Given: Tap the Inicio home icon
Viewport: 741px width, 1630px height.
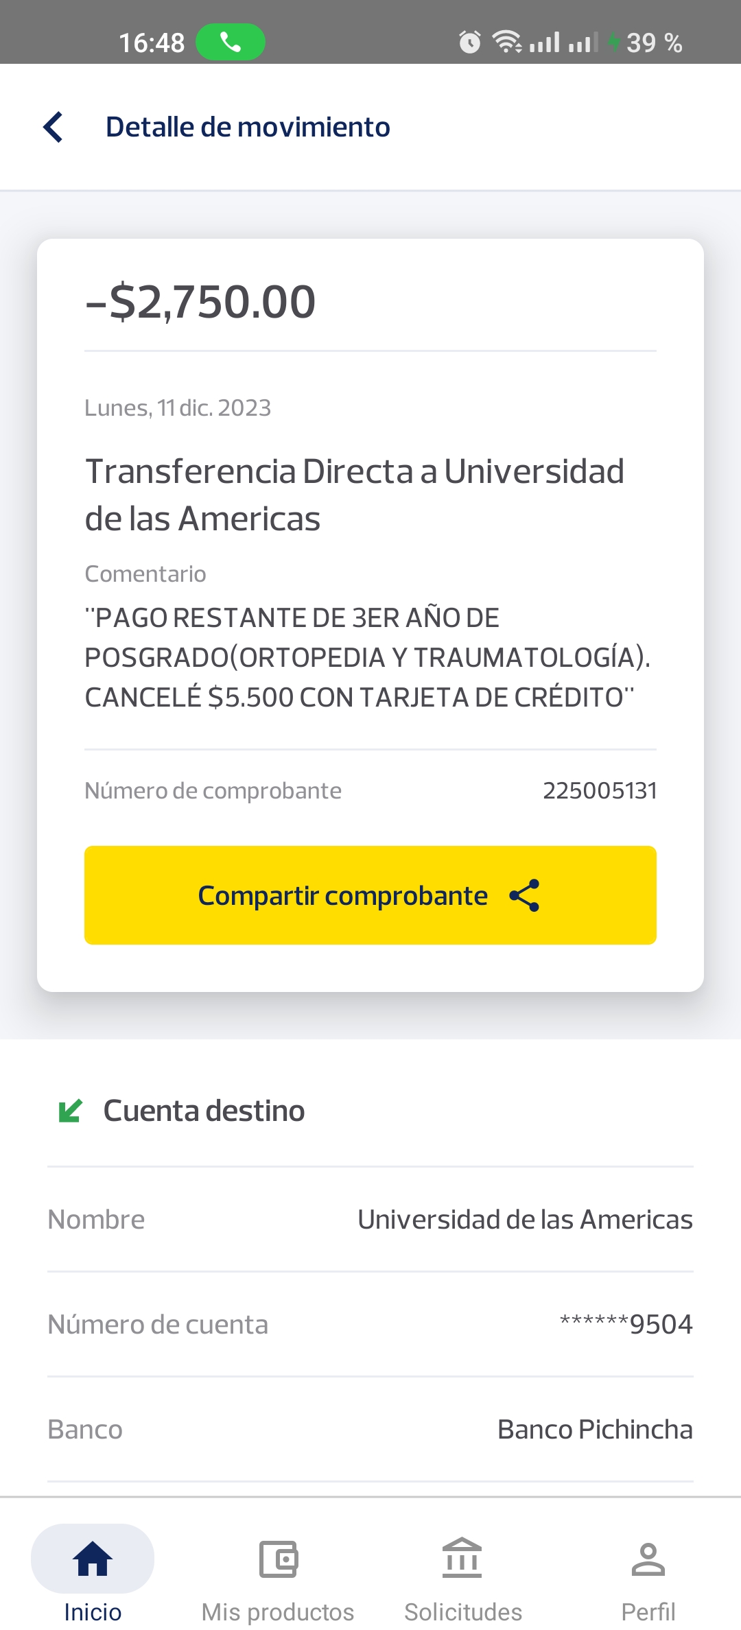Looking at the screenshot, I should coord(93,1559).
